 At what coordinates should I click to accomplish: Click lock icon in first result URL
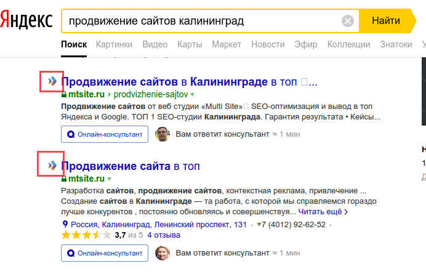tap(64, 94)
